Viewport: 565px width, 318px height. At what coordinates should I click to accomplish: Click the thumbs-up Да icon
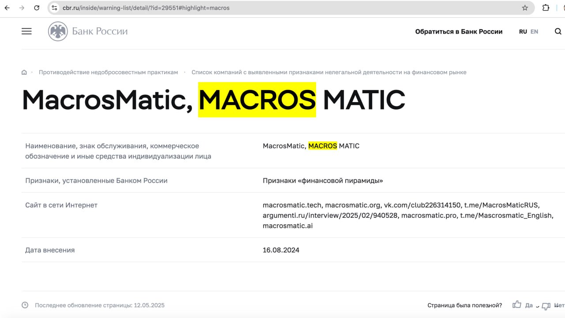pos(517,305)
